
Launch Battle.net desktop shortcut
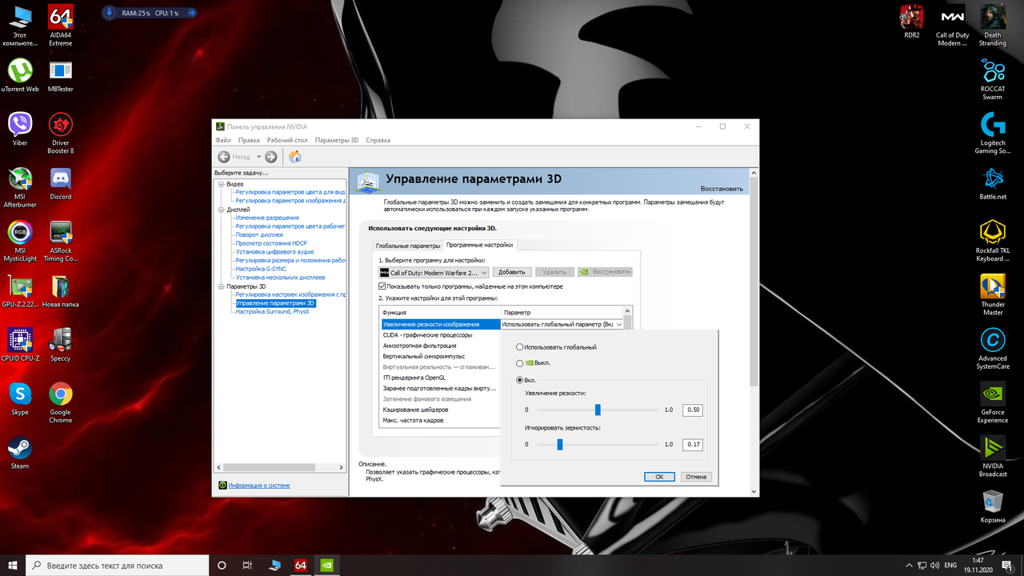tap(993, 182)
